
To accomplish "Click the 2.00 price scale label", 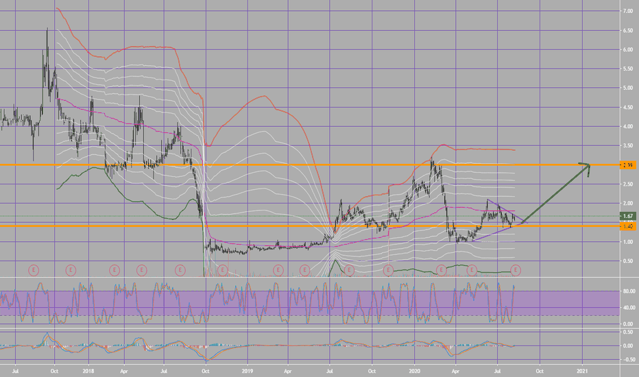I will click(x=628, y=204).
